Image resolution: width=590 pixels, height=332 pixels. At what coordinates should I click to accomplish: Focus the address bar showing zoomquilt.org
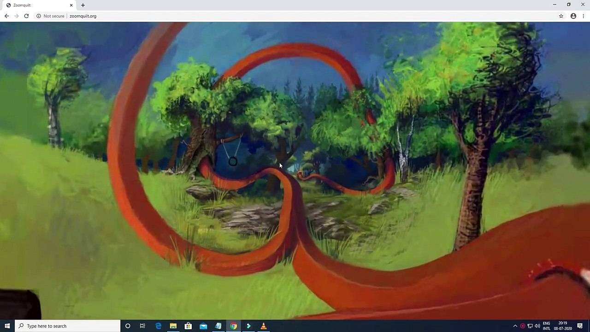295,16
